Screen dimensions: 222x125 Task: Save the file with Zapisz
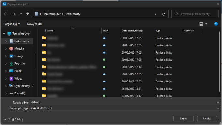[x=184, y=119]
